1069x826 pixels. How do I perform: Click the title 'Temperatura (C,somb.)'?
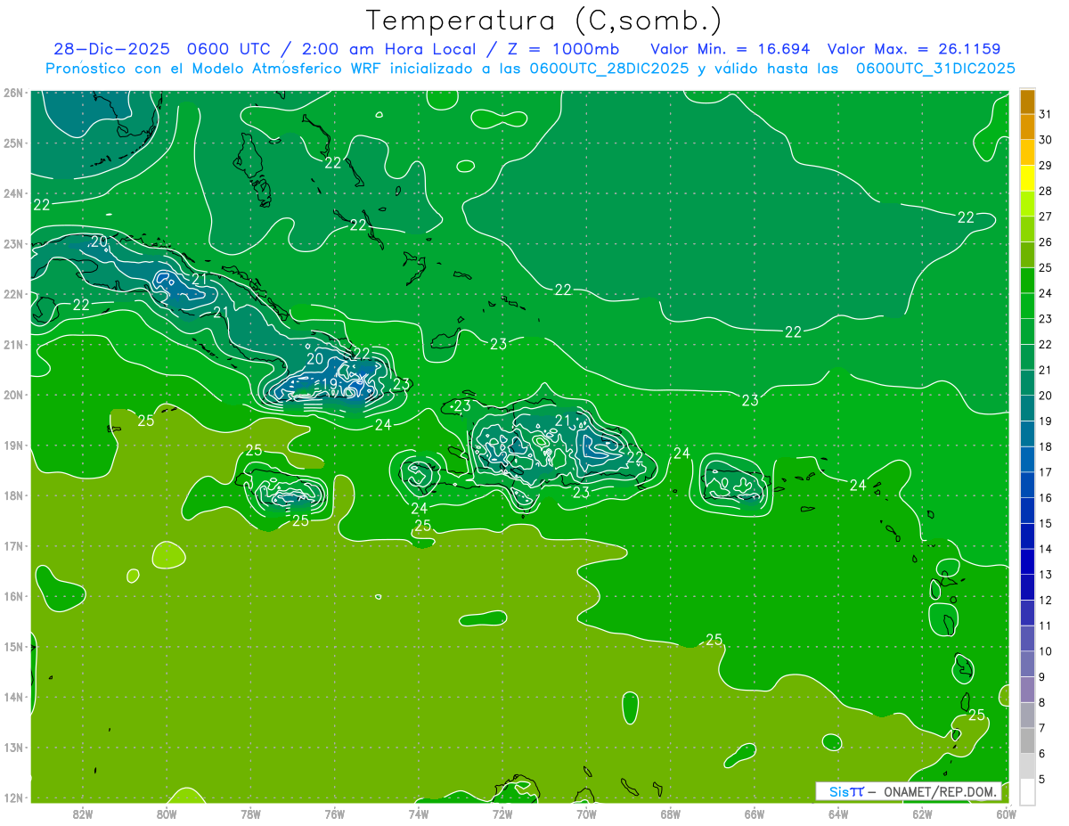544,20
